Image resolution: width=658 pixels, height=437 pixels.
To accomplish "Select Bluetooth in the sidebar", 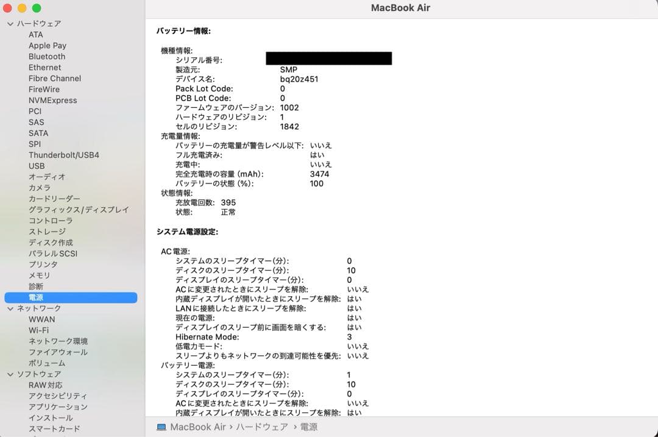I will (x=47, y=56).
